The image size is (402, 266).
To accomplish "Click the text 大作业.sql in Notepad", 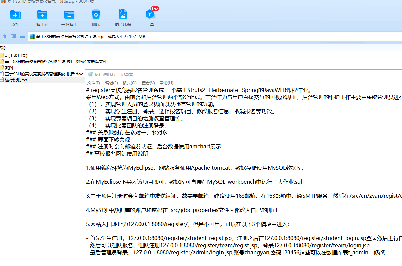I will coord(289,182).
